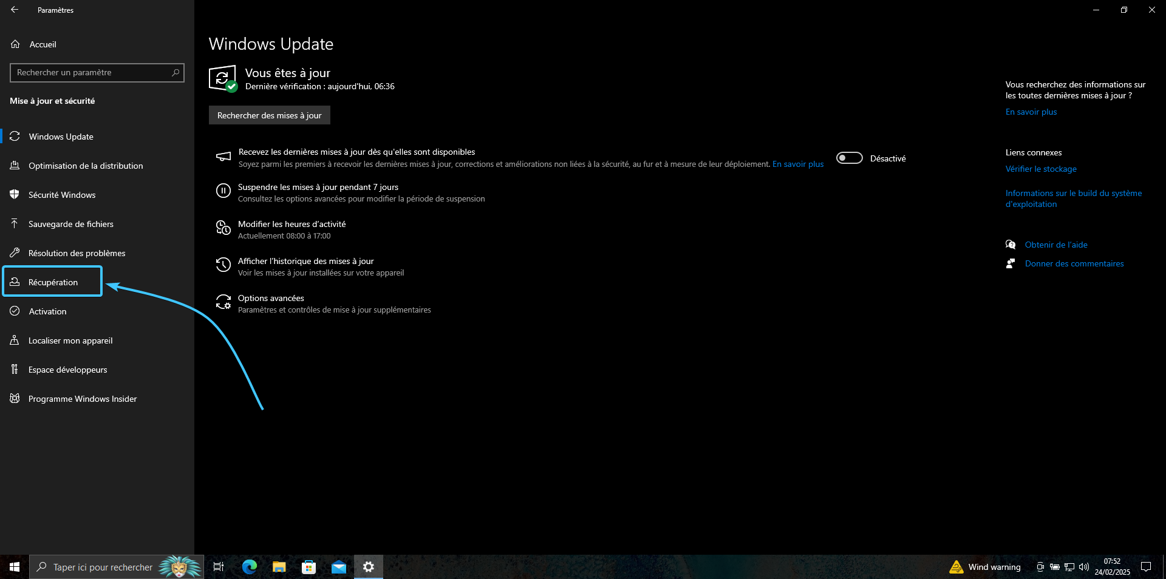This screenshot has width=1166, height=579.
Task: Click Vérifier le stockage link
Action: 1041,169
